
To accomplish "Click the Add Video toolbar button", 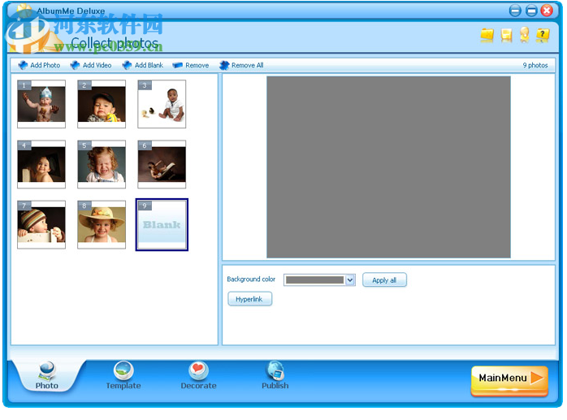I will pyautogui.click(x=91, y=65).
